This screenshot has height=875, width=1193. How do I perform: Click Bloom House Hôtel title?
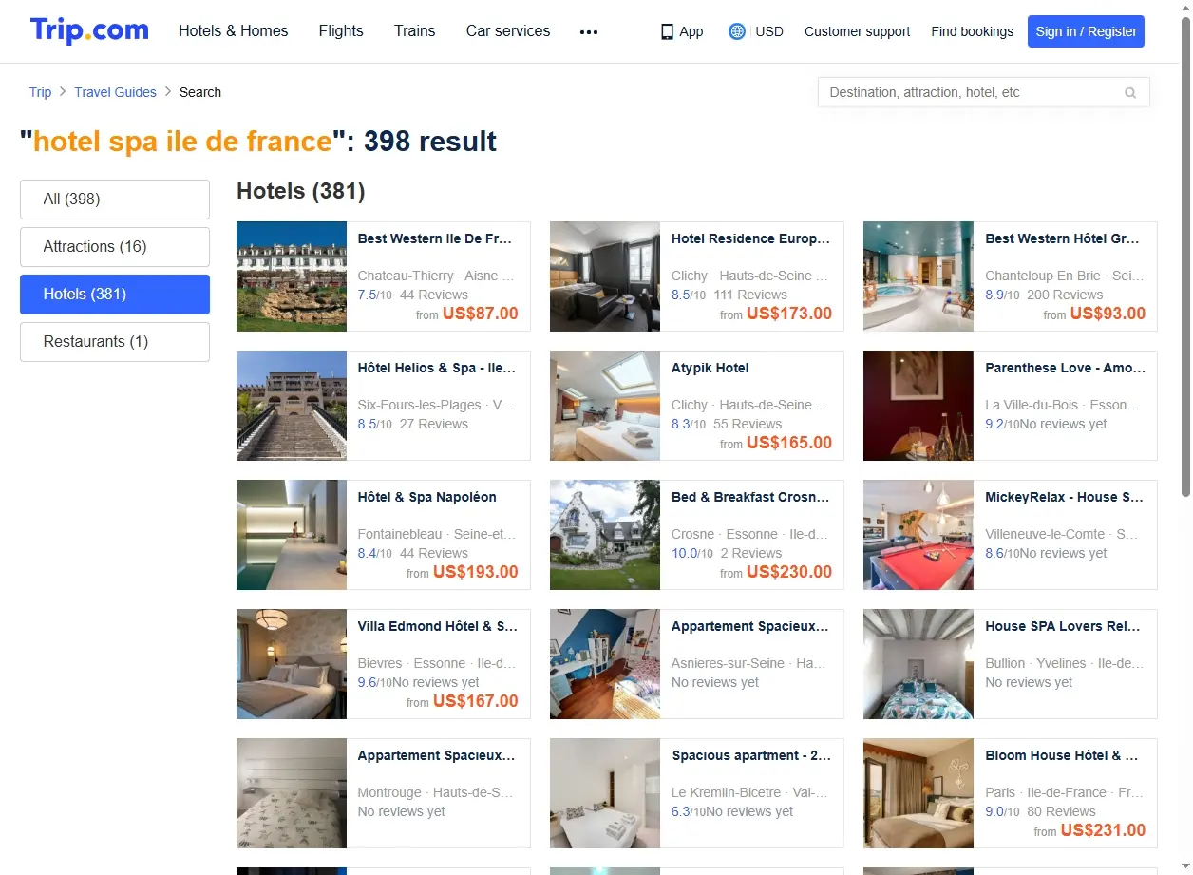(1061, 755)
